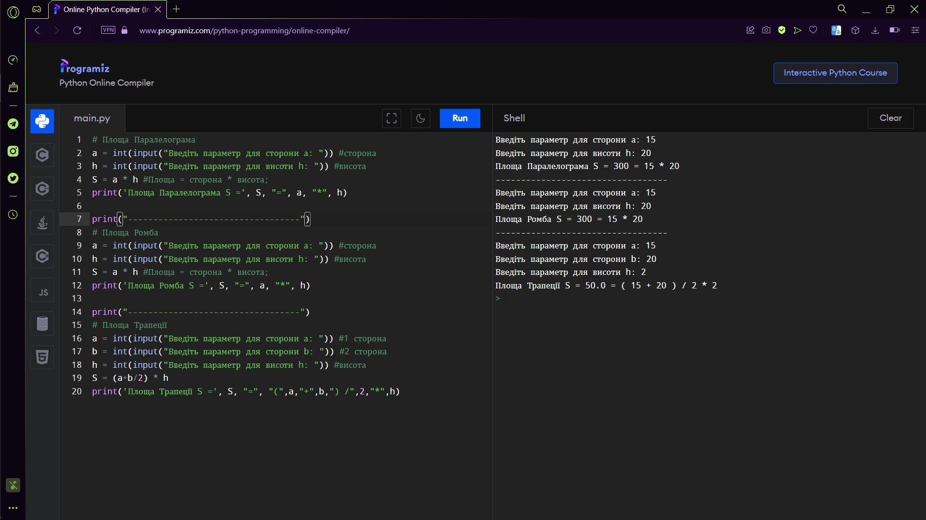926x520 pixels.
Task: Open the extensions cube icon
Action: [x=855, y=30]
